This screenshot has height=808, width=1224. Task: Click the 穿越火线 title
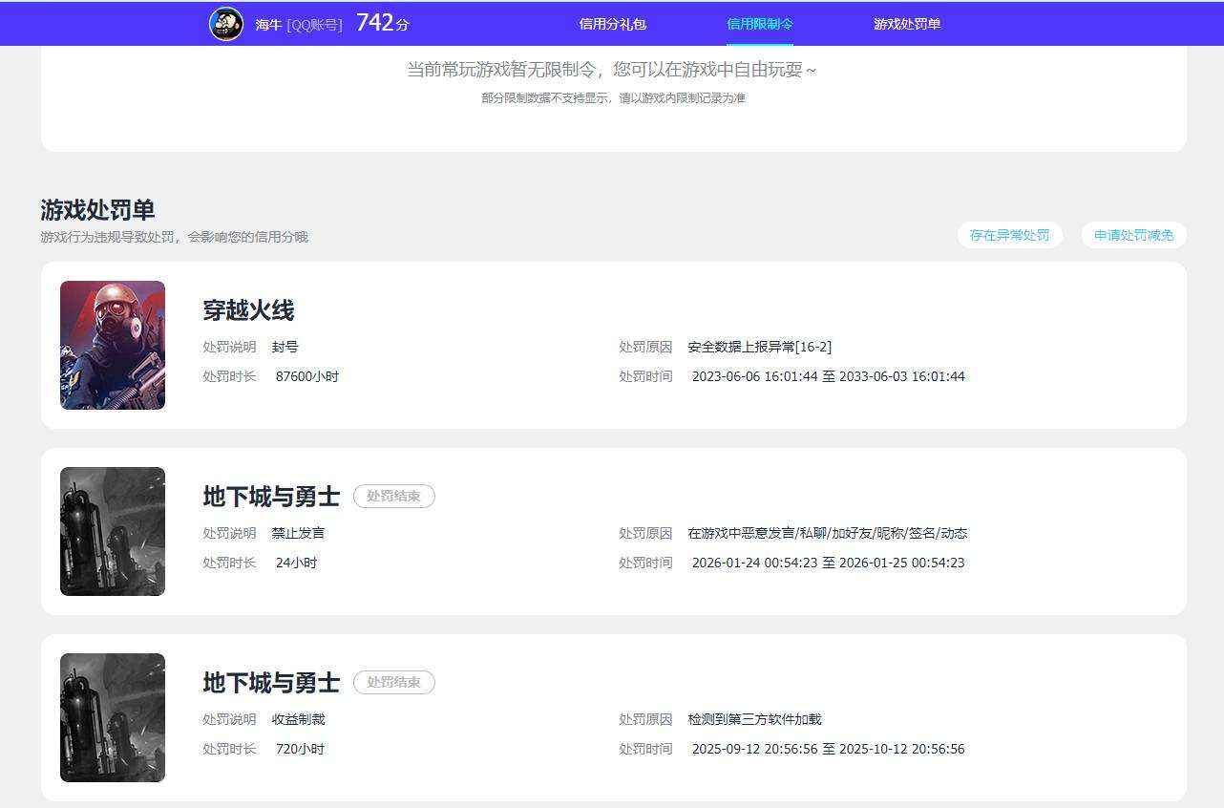point(248,310)
